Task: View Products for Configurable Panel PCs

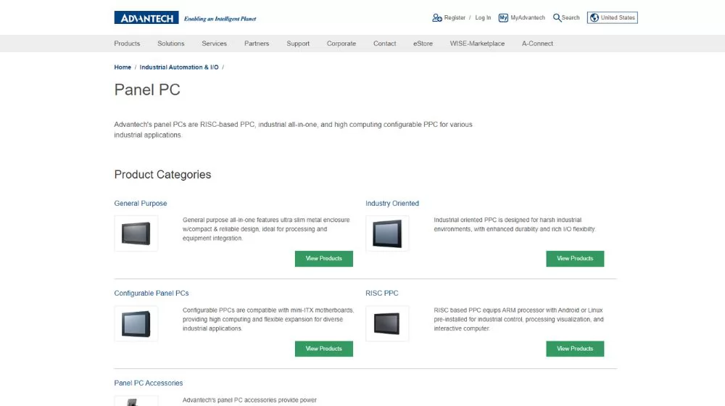Action: click(x=323, y=349)
